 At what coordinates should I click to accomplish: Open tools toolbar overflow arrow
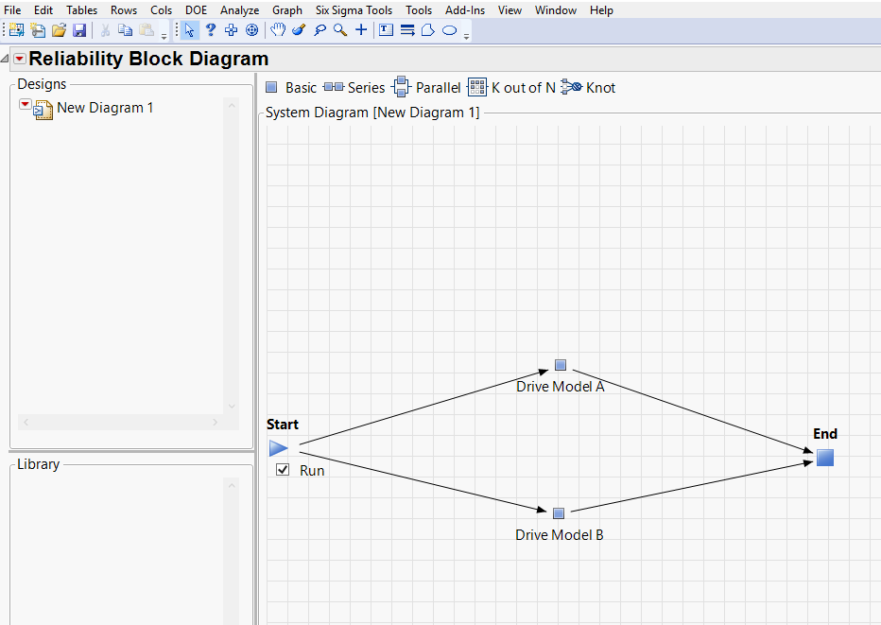tap(466, 36)
